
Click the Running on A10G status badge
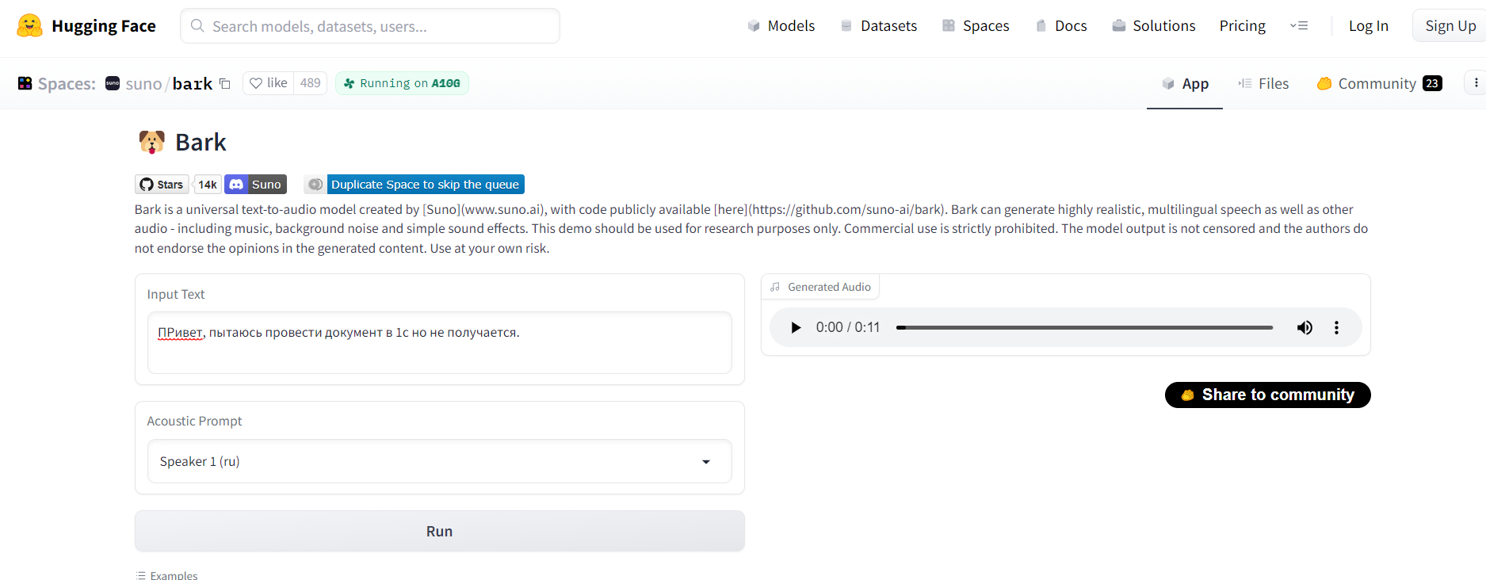(x=402, y=83)
